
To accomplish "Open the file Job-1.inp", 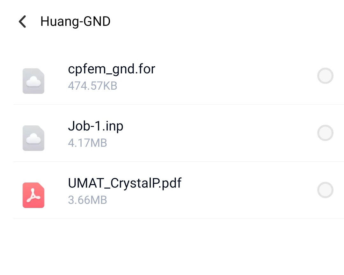I will coord(95,126).
